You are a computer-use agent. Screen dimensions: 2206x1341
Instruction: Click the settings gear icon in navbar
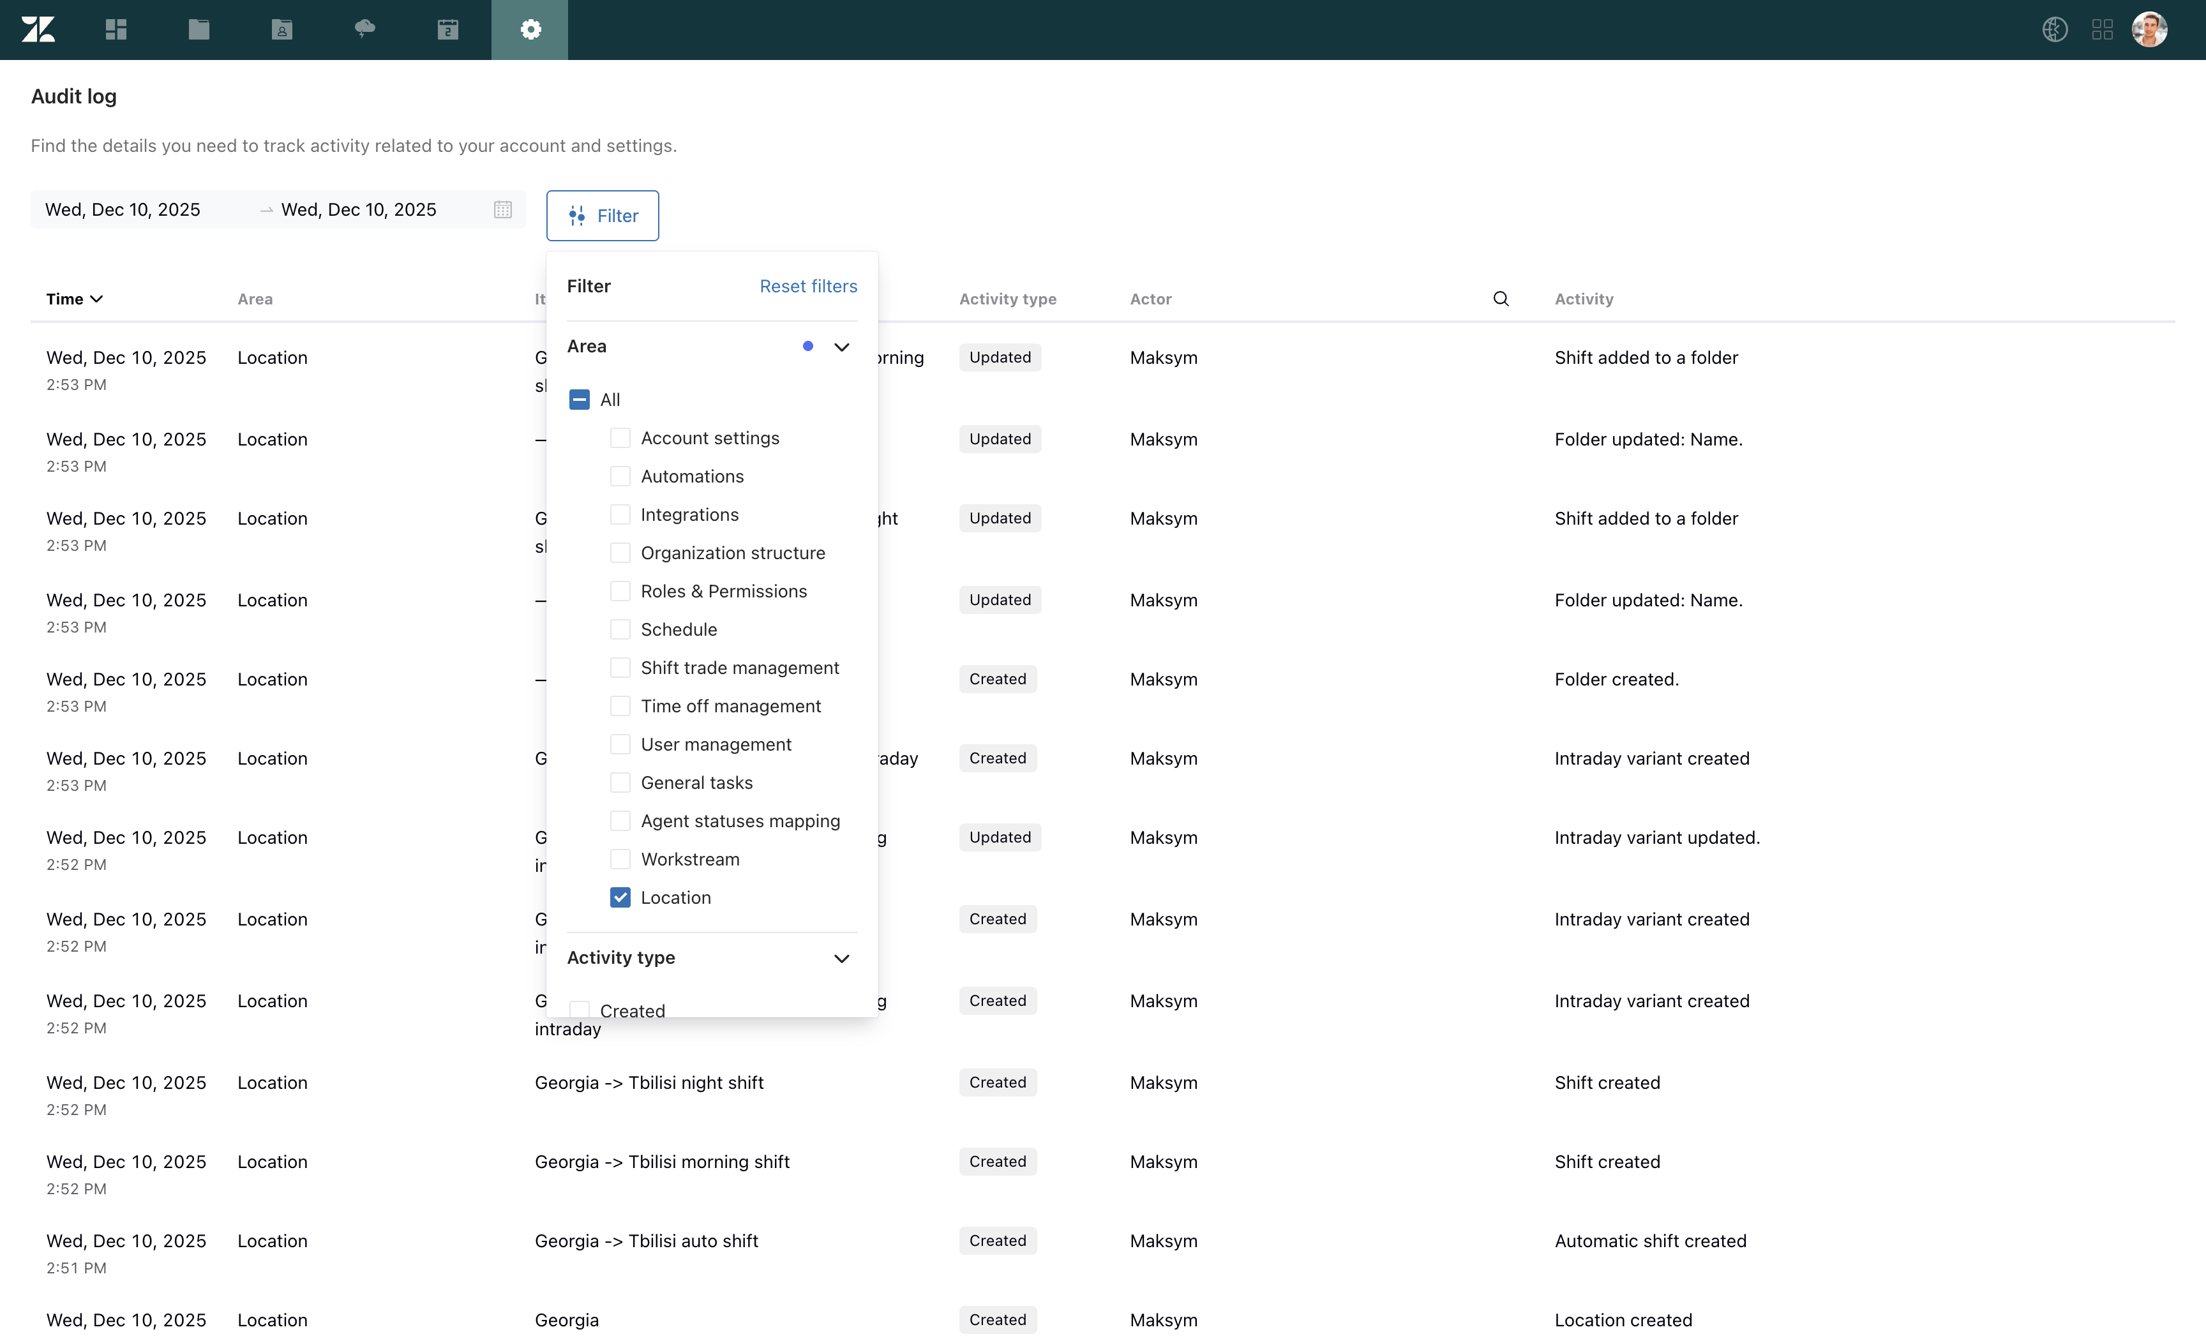[530, 29]
